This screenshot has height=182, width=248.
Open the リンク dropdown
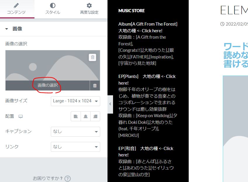point(75,147)
